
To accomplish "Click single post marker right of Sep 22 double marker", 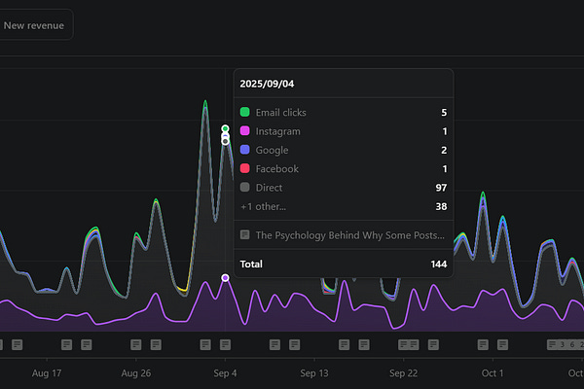I will click(433, 344).
